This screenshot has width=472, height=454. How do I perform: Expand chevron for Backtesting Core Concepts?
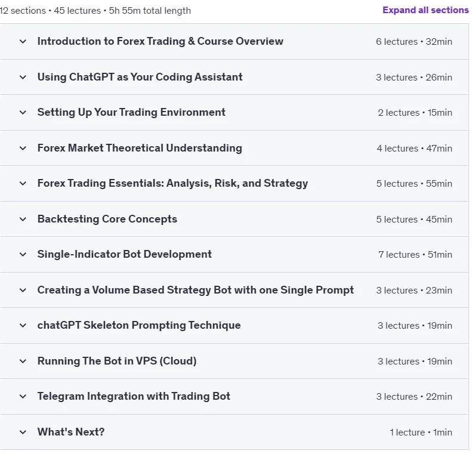click(23, 220)
